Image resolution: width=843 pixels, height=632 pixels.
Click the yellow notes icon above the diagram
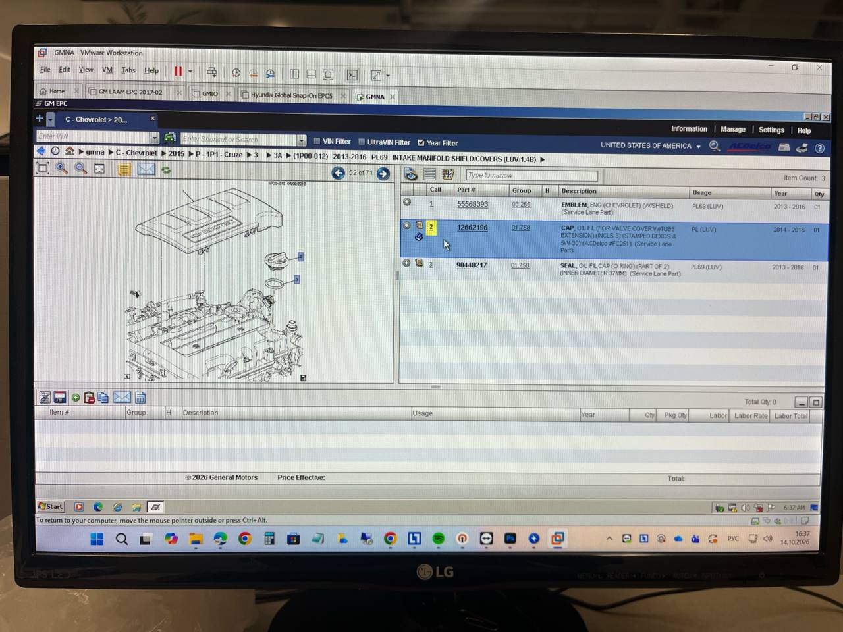(x=124, y=169)
